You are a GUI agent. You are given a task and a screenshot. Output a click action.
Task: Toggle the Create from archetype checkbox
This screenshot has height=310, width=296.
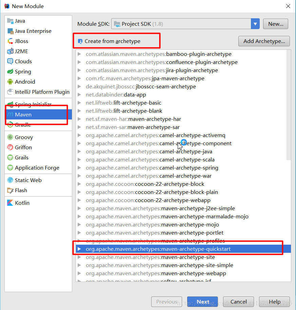(x=80, y=41)
